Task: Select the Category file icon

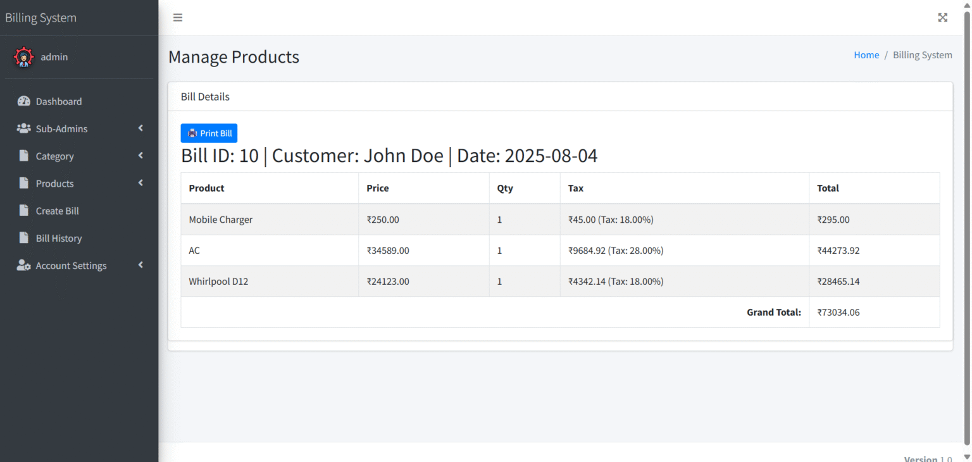Action: [x=23, y=156]
